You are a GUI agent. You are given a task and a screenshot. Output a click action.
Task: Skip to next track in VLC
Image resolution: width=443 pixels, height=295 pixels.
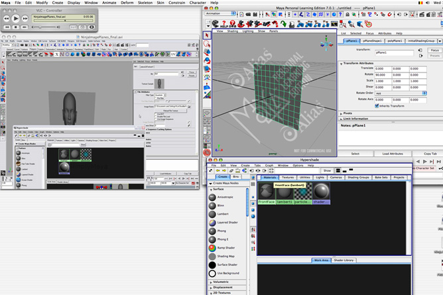point(25,27)
